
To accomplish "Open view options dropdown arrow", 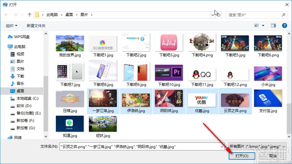I will 263,26.
